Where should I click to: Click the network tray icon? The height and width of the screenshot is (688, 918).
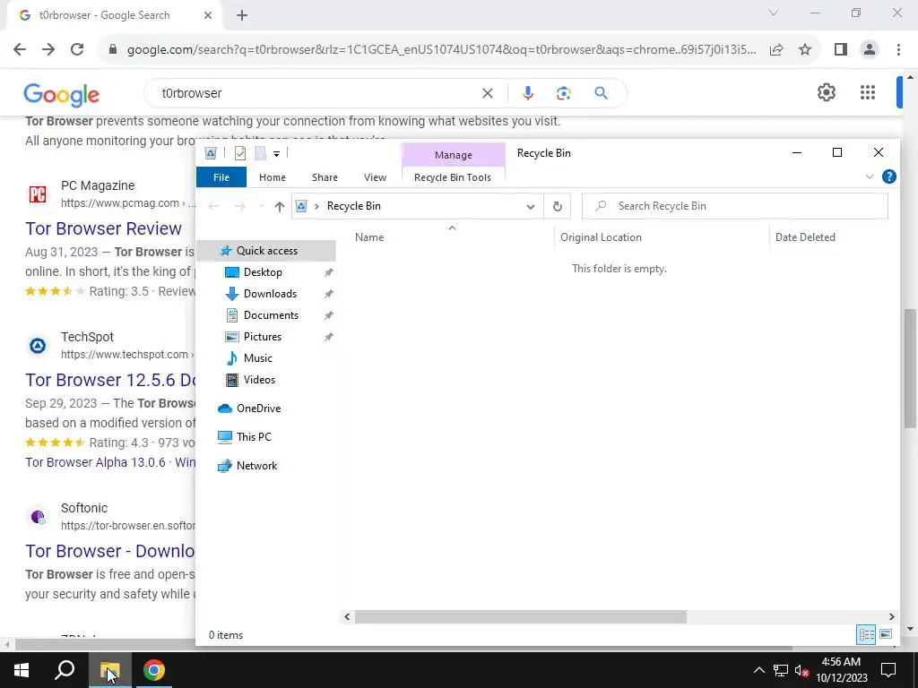(781, 670)
